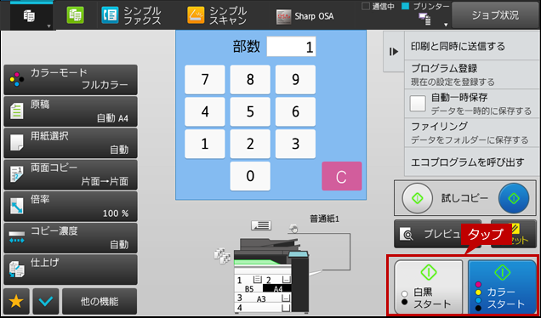Enable 自動一時保存 checkbox
The height and width of the screenshot is (318, 541).
(x=418, y=104)
